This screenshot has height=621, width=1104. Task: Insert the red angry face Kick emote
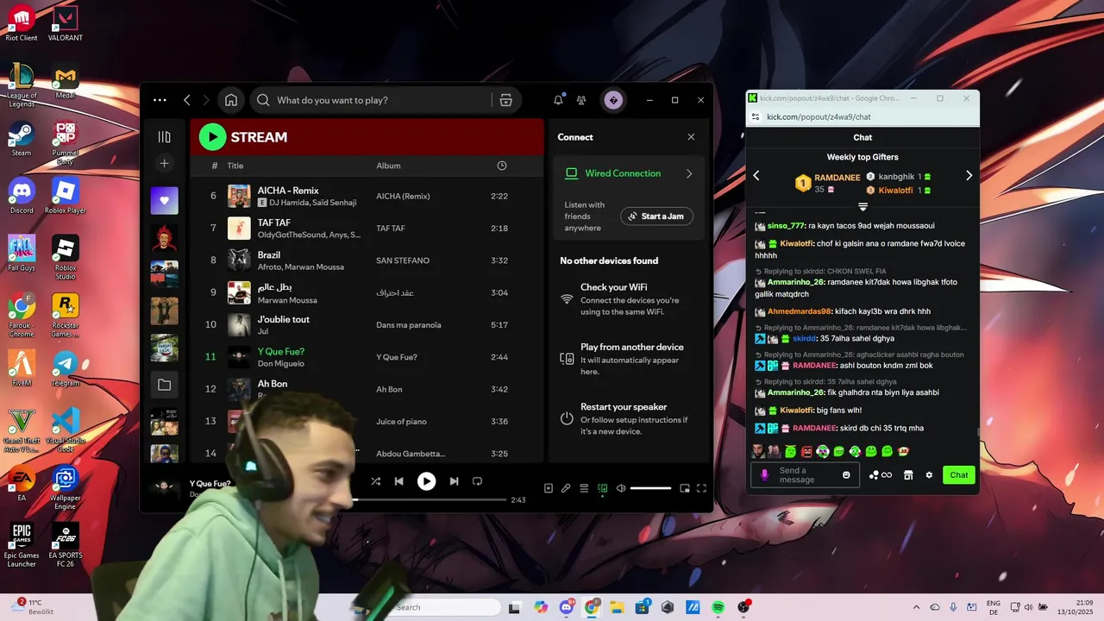click(806, 451)
